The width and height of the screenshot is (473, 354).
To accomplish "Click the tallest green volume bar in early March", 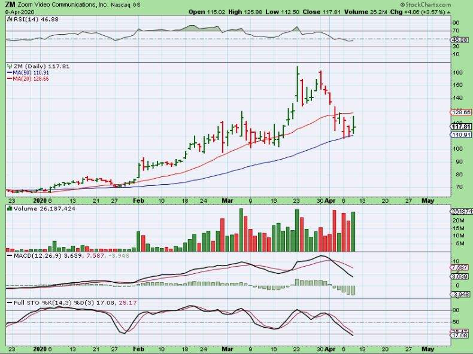I will click(241, 230).
